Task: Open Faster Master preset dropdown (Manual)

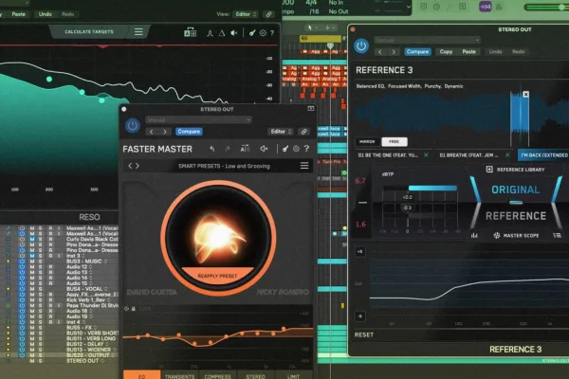Action: tap(198, 120)
